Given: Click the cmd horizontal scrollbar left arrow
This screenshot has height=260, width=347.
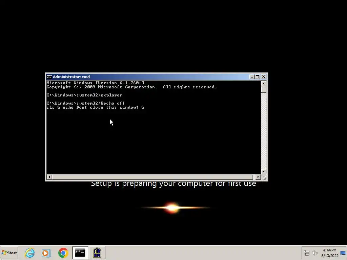Looking at the screenshot, I should [49, 177].
